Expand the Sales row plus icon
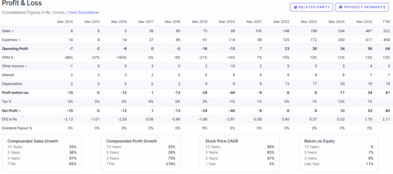 (x=13, y=31)
